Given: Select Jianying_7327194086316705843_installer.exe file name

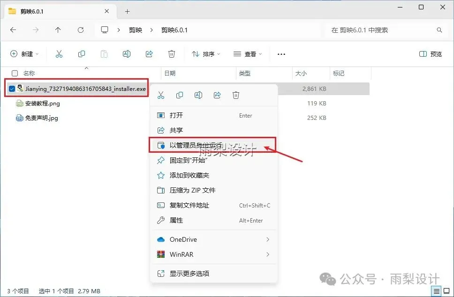Looking at the screenshot, I should (x=85, y=89).
